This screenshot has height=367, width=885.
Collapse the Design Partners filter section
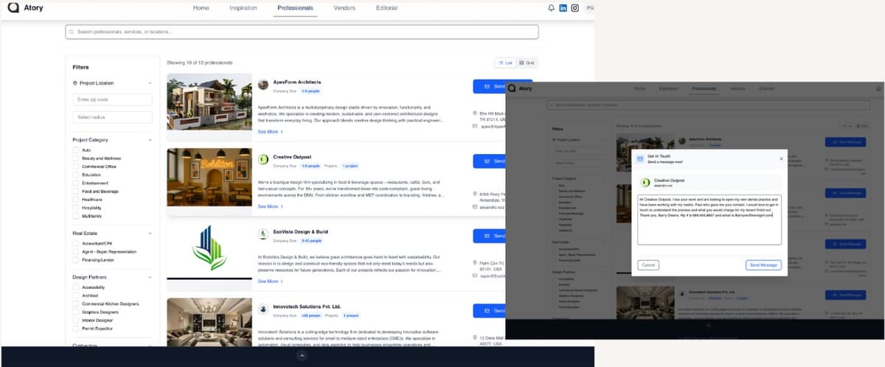[x=150, y=277]
